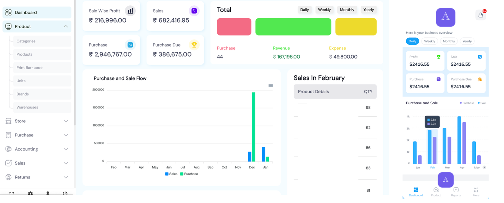Select the Weekly tab in Total panel

(x=324, y=10)
